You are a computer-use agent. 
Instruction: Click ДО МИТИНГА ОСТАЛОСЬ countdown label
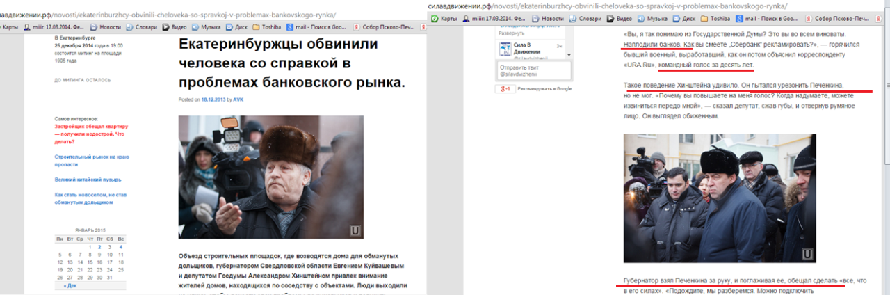pyautogui.click(x=82, y=80)
